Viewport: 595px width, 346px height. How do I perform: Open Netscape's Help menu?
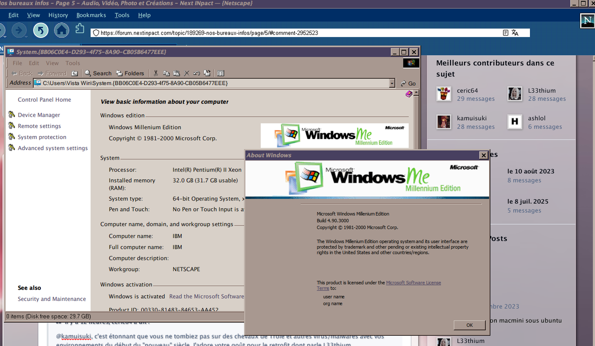(144, 15)
